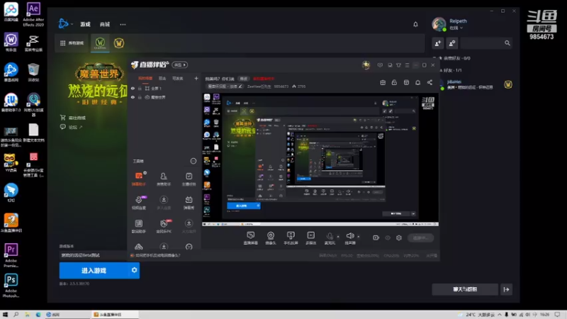The width and height of the screenshot is (567, 319).
Task: Open the 论坛 forum link
Action: tap(72, 127)
